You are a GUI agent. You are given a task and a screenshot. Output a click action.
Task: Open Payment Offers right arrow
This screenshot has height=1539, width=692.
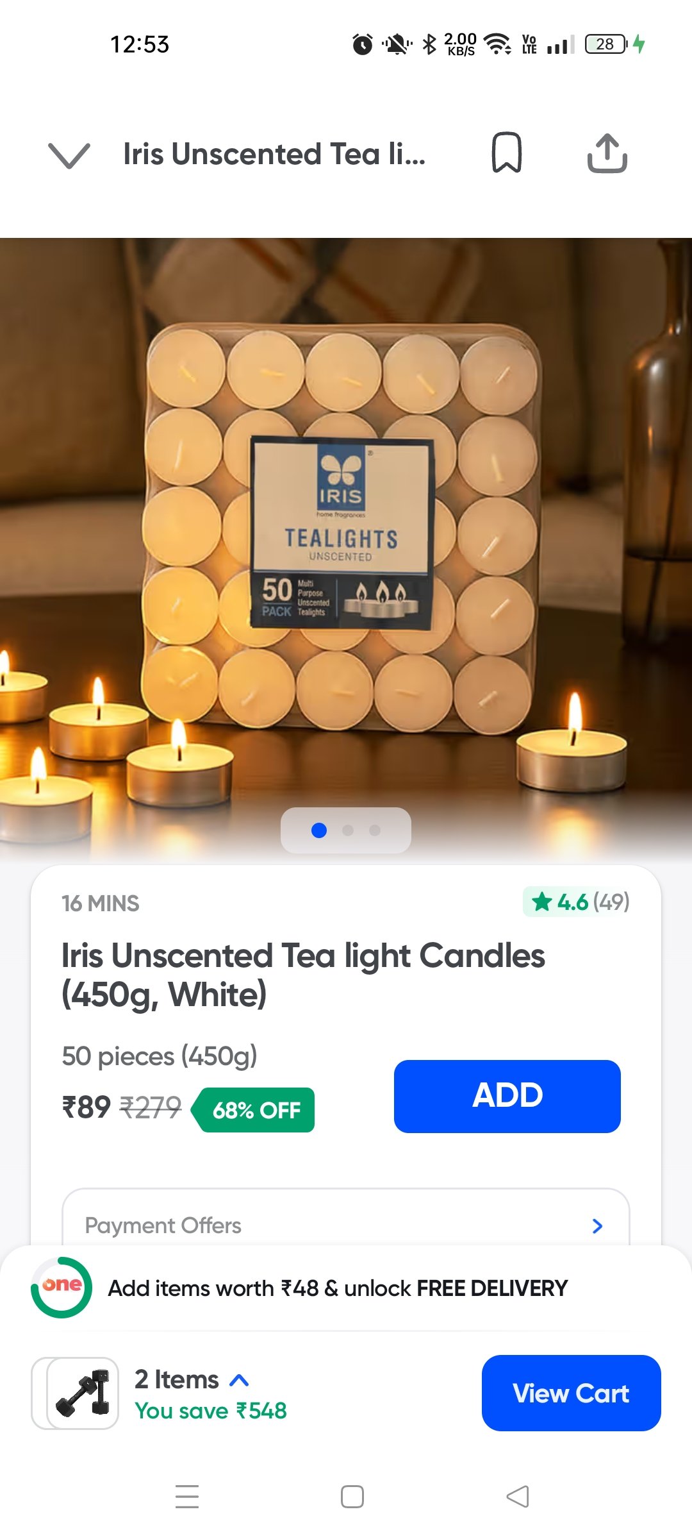[x=597, y=1226]
